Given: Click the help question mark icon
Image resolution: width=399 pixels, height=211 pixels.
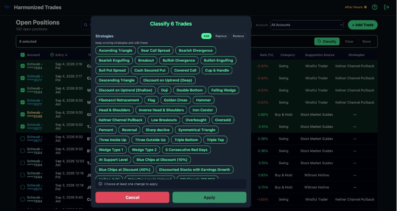Looking at the screenshot, I should point(374,7).
